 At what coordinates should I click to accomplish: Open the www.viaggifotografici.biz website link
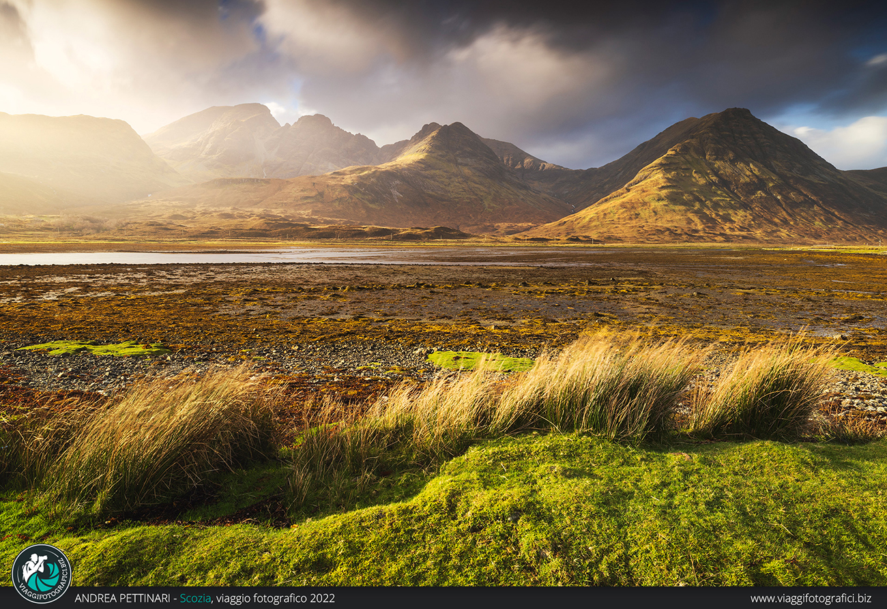tap(811, 598)
